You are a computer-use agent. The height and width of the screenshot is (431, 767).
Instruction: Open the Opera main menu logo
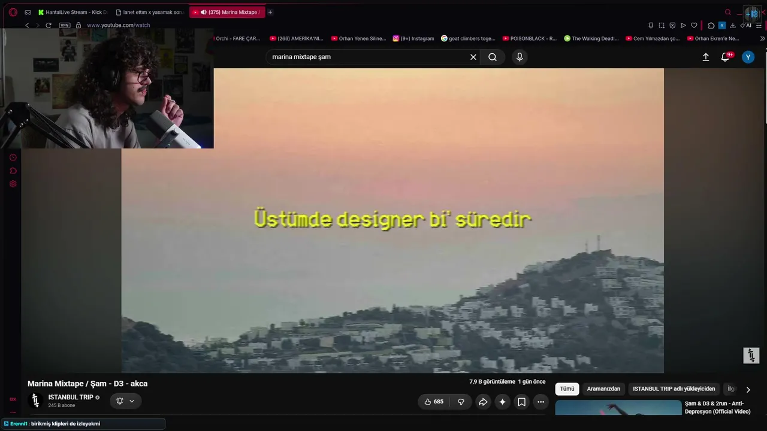[13, 12]
